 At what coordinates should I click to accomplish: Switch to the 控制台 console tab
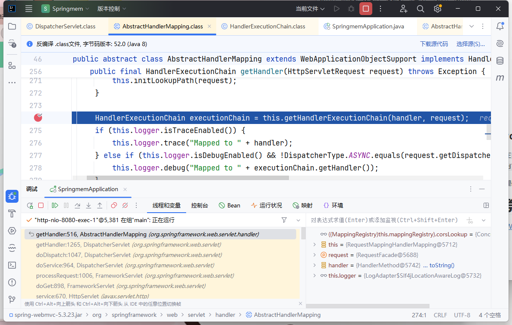point(199,206)
